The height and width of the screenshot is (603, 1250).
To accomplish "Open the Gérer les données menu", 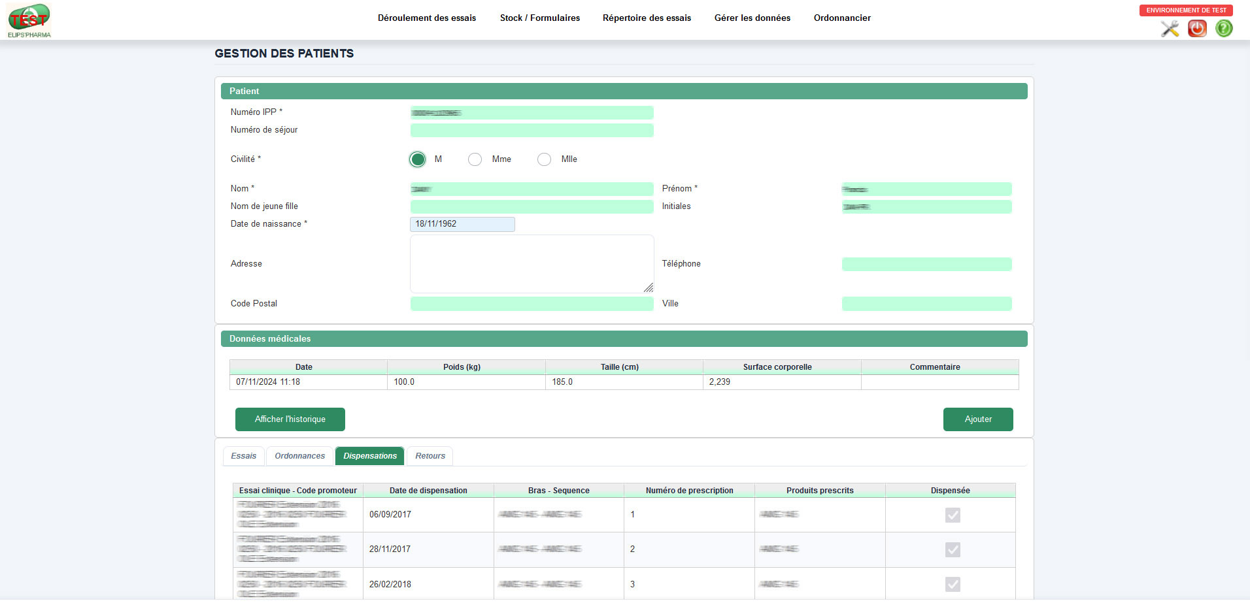I will (x=752, y=18).
